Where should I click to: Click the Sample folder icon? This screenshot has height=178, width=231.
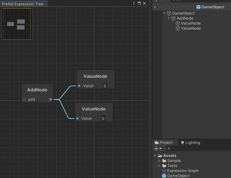tap(164, 161)
